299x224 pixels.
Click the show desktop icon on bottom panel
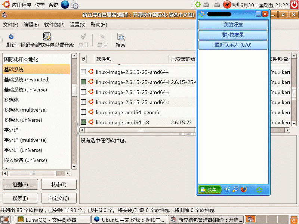tap(5, 220)
